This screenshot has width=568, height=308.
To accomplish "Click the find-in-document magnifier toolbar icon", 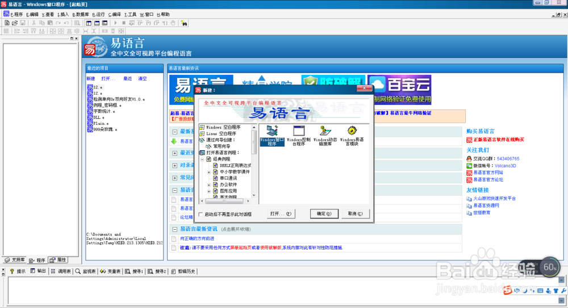I will pos(77,23).
